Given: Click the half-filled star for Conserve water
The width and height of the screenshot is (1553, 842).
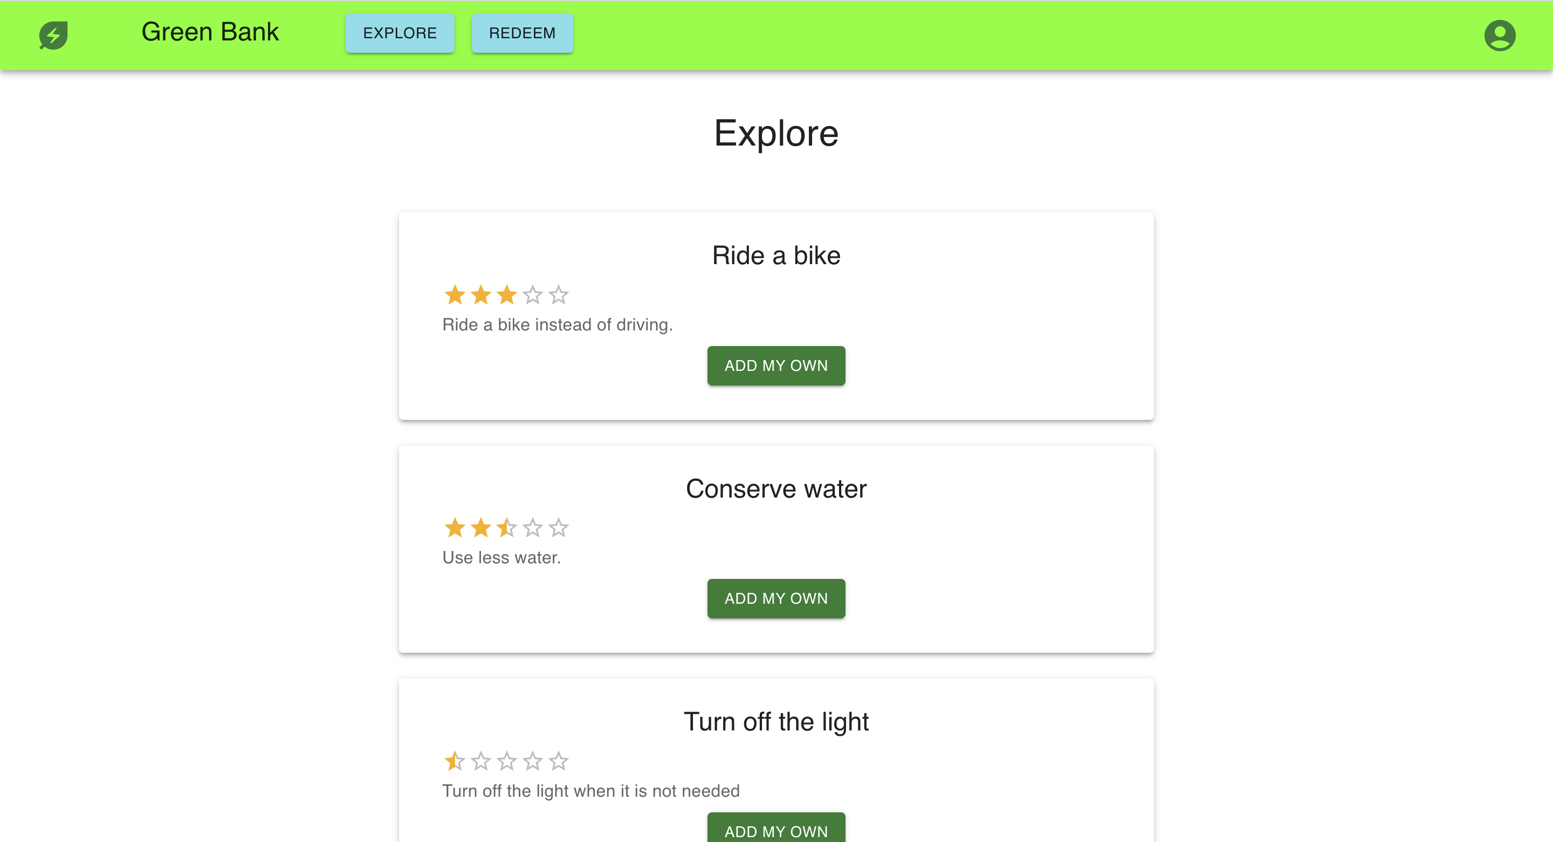Looking at the screenshot, I should [x=507, y=528].
